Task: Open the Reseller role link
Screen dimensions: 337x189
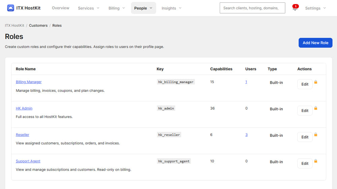Action: pos(22,135)
